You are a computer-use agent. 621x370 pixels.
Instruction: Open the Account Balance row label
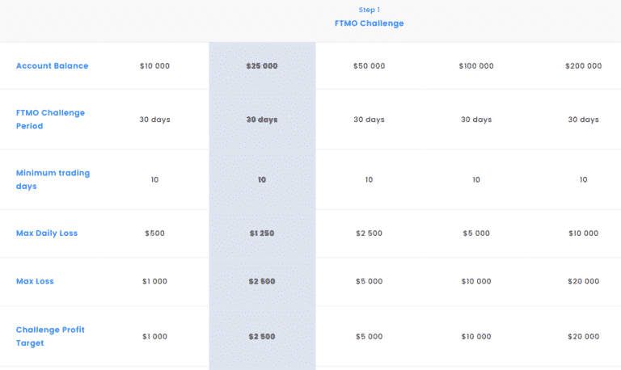tap(53, 66)
